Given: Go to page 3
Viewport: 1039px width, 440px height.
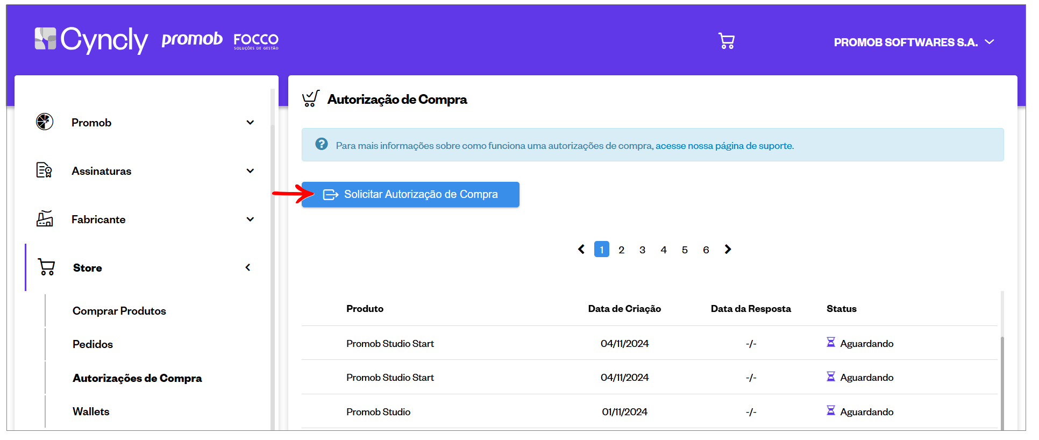Looking at the screenshot, I should [642, 250].
